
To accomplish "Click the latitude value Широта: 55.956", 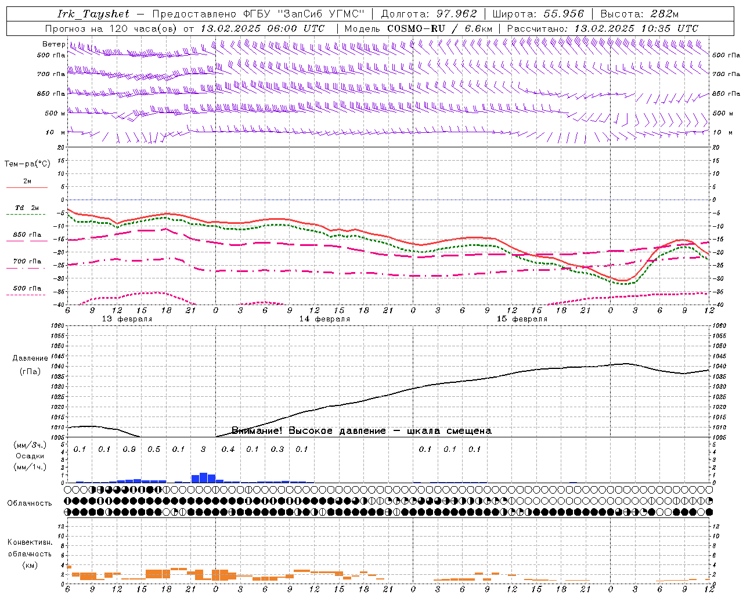I will pos(538,14).
